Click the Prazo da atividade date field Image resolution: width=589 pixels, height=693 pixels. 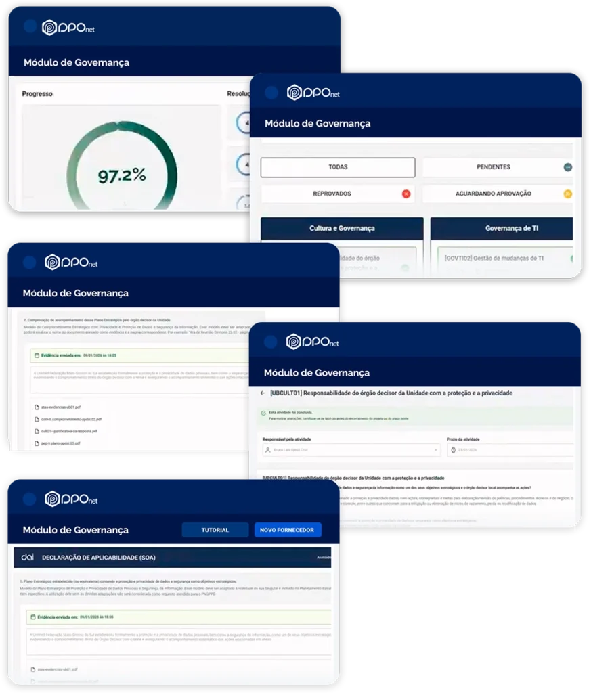(x=510, y=450)
